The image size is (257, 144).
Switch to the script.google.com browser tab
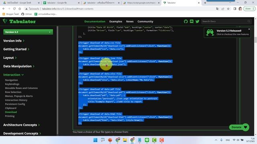pyautogui.click(x=141, y=3)
